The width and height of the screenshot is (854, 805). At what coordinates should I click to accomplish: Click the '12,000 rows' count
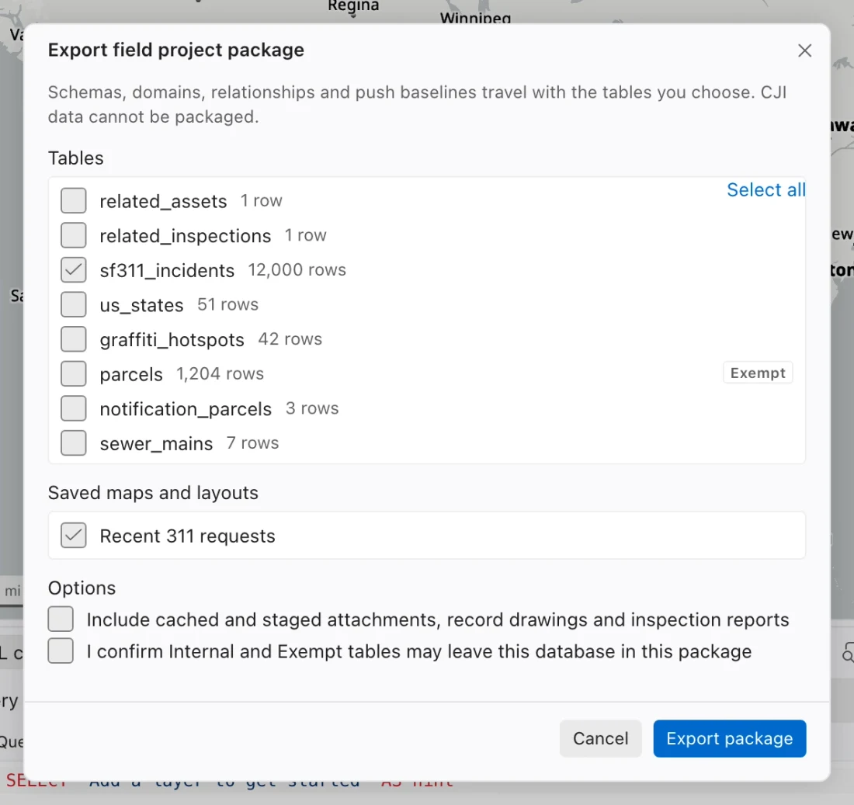point(297,269)
